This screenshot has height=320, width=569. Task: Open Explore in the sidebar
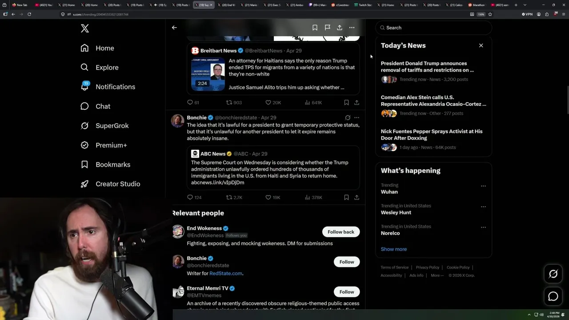click(x=100, y=68)
